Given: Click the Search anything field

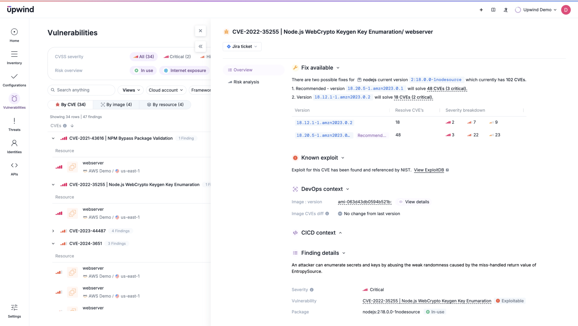Looking at the screenshot, I should (82, 90).
